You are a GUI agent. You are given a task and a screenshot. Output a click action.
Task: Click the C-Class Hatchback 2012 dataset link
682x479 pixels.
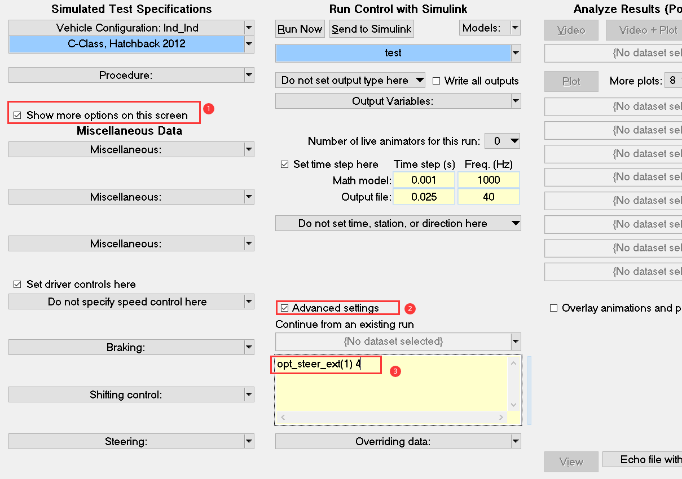126,44
